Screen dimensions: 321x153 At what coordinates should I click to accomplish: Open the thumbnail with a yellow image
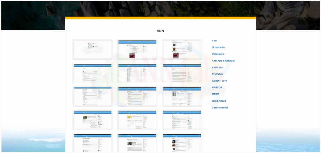click(137, 120)
